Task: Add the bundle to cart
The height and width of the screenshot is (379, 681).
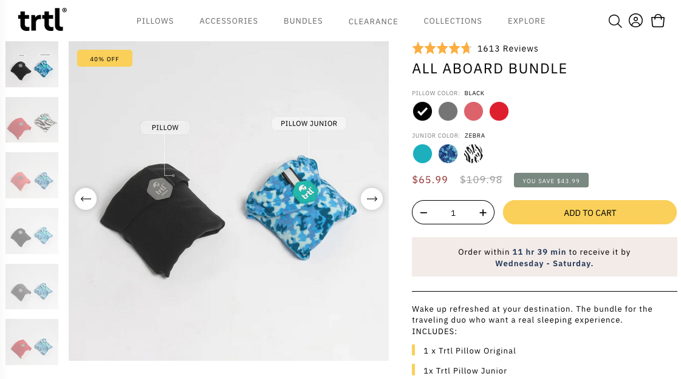Action: click(589, 212)
